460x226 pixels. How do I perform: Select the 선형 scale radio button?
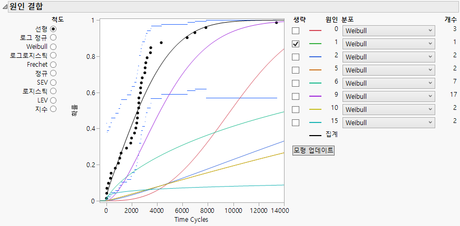tap(53, 29)
